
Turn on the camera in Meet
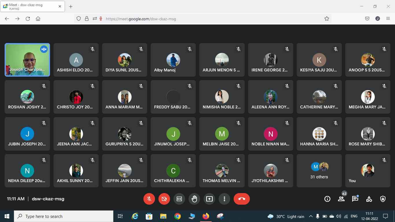(x=164, y=199)
